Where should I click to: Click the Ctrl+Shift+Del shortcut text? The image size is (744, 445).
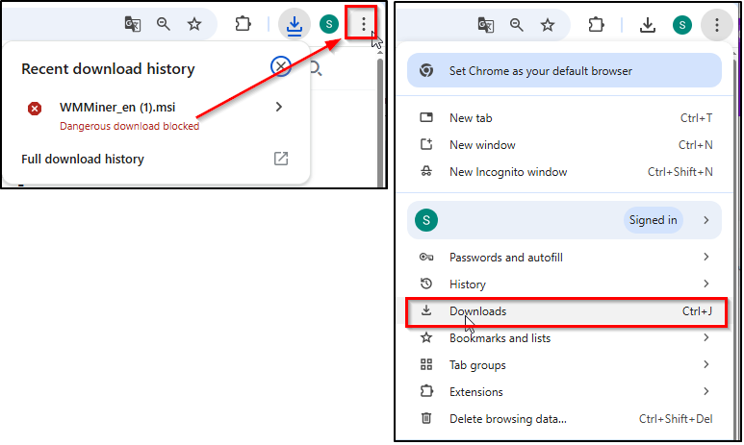(676, 418)
